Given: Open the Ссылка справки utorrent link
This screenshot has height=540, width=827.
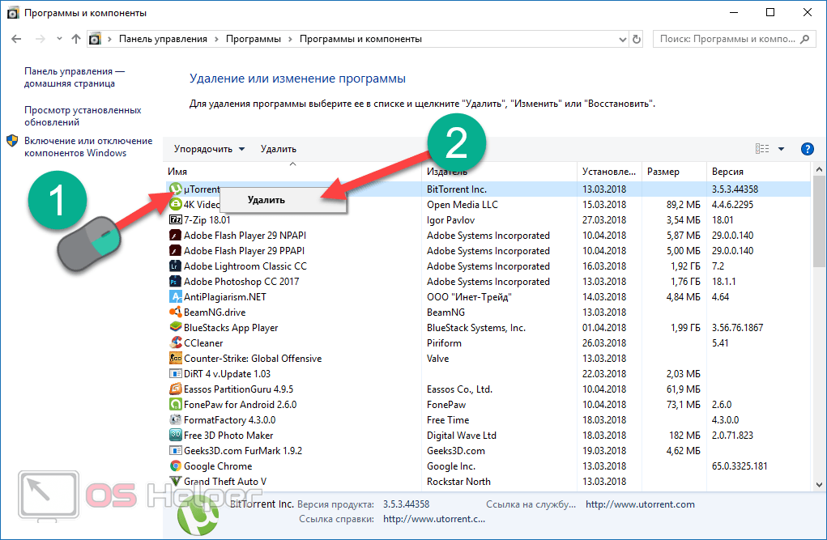Looking at the screenshot, I should (x=434, y=519).
